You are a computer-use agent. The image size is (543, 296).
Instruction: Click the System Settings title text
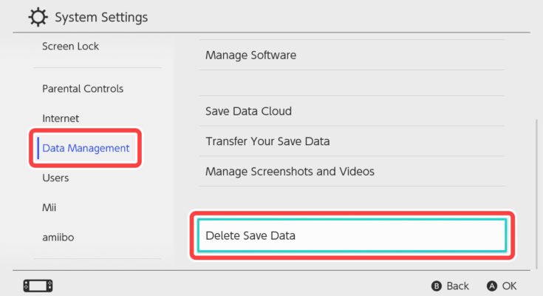[x=101, y=17]
